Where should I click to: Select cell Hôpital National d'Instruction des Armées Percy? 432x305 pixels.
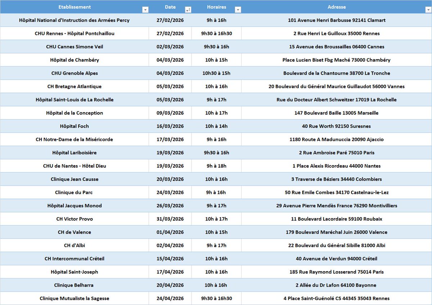[75, 20]
